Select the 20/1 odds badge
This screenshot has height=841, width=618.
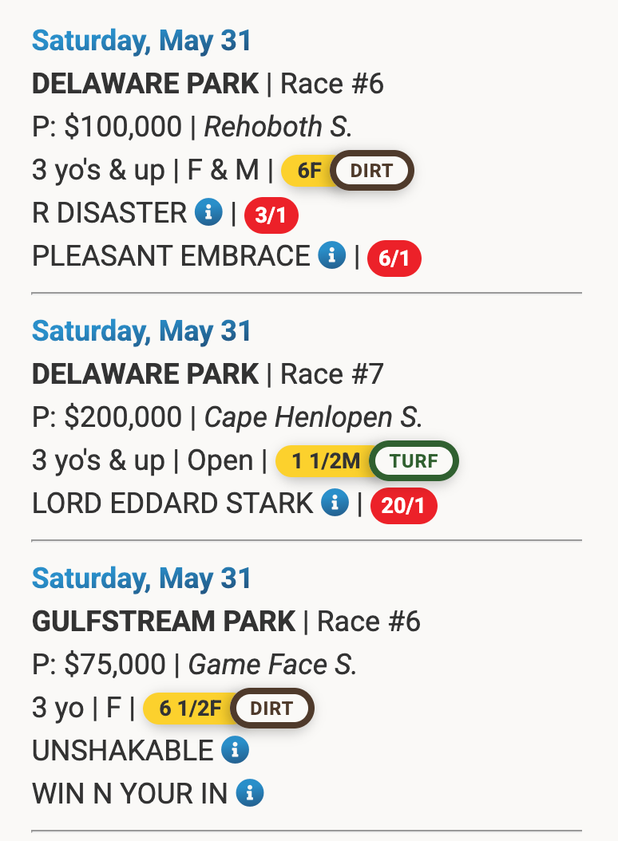(404, 505)
